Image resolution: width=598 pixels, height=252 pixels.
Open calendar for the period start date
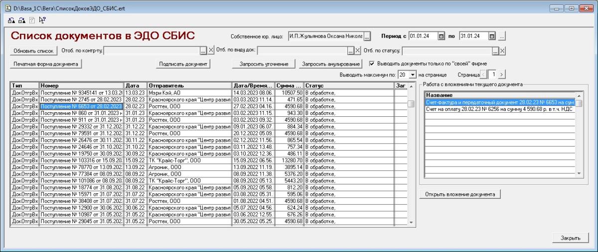(x=441, y=36)
